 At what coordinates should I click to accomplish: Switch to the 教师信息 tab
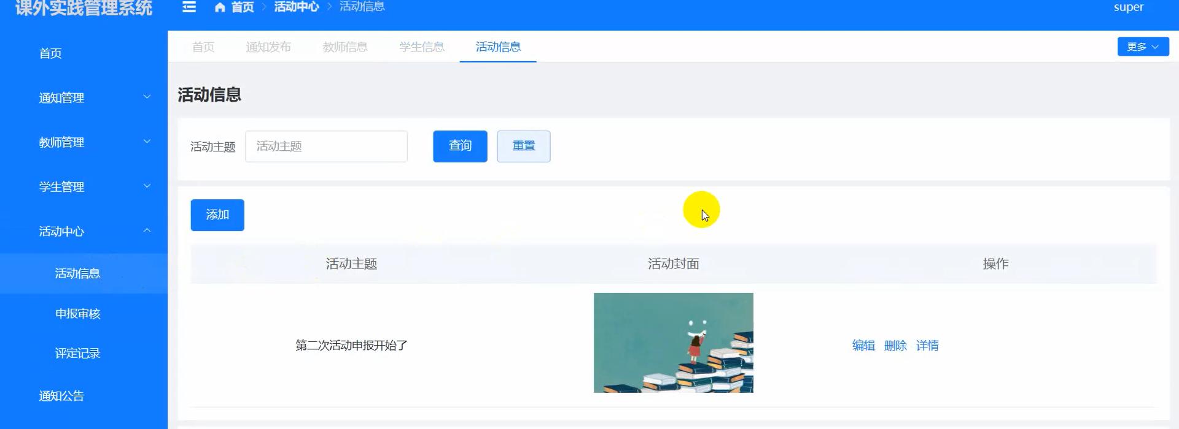pyautogui.click(x=344, y=47)
